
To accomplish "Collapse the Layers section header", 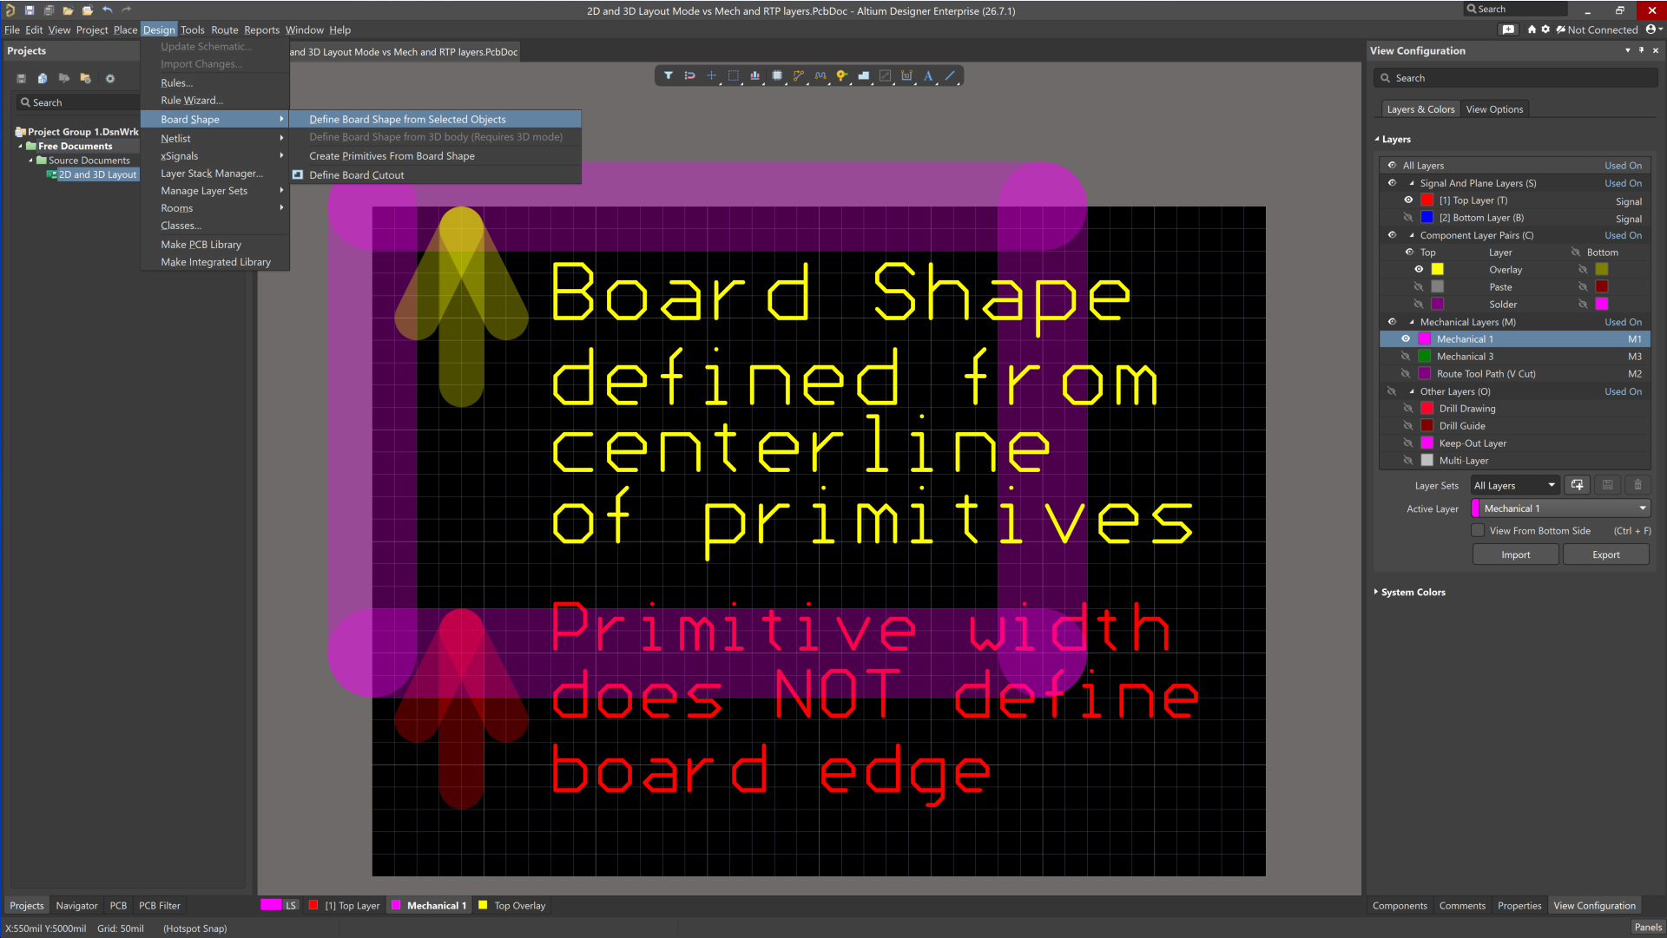I will coord(1377,139).
